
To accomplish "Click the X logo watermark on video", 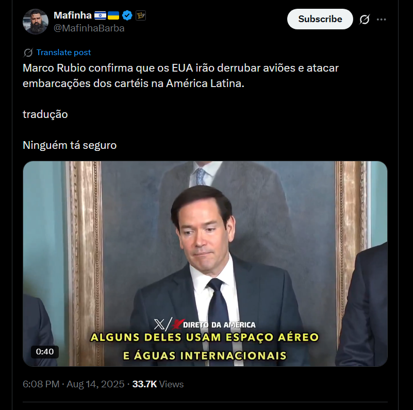I will tap(159, 324).
